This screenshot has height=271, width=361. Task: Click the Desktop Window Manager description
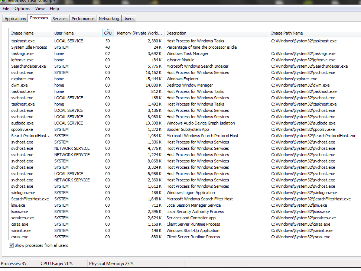[189, 85]
